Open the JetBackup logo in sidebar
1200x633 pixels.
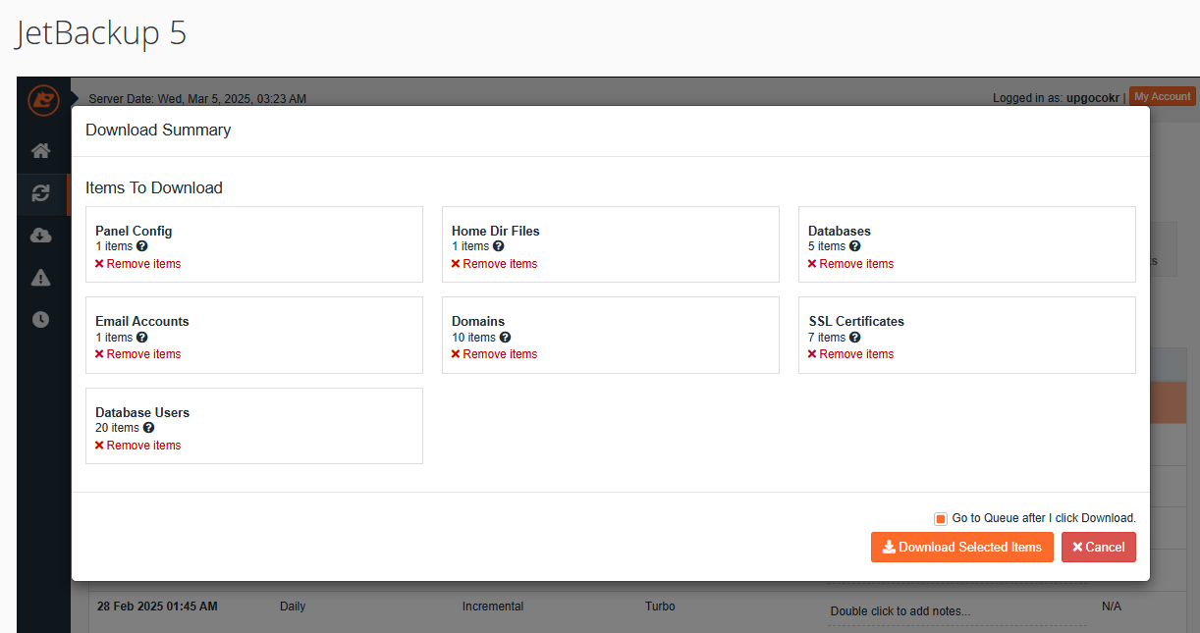tap(43, 99)
